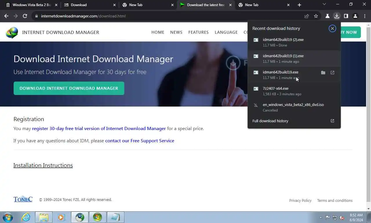Reload the current page

pos(25,16)
